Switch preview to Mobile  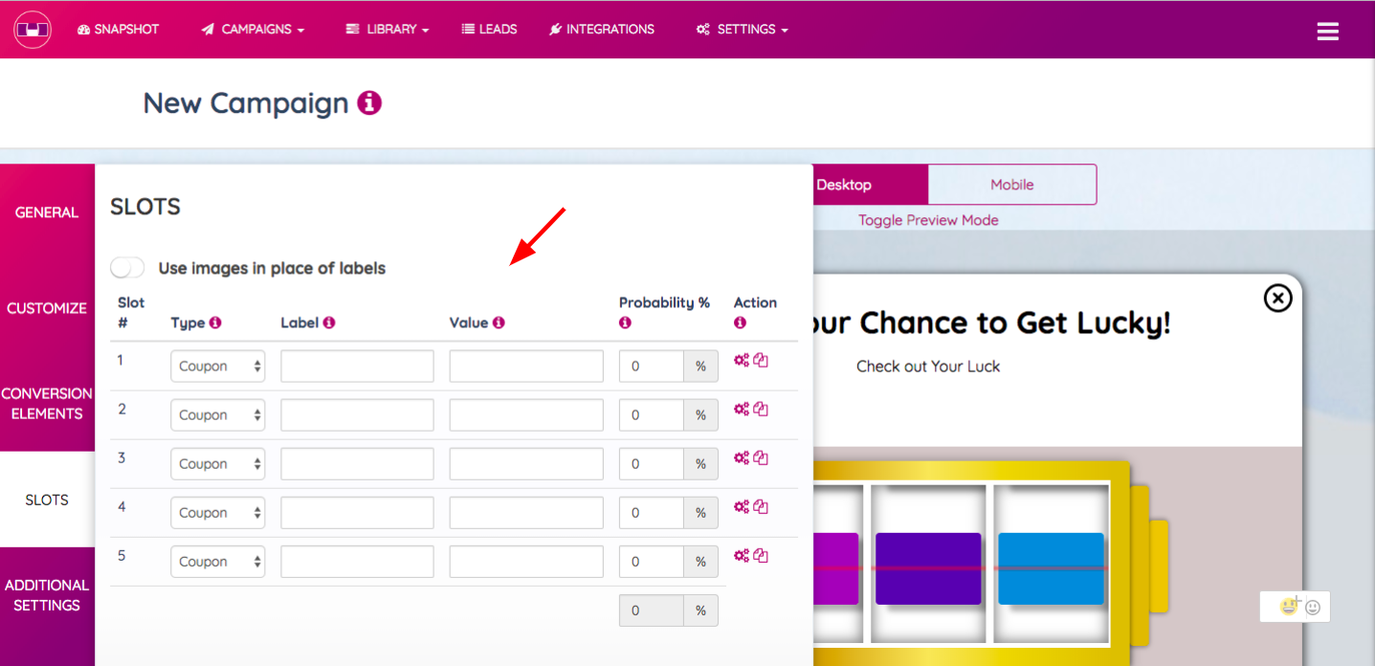[x=1012, y=185]
